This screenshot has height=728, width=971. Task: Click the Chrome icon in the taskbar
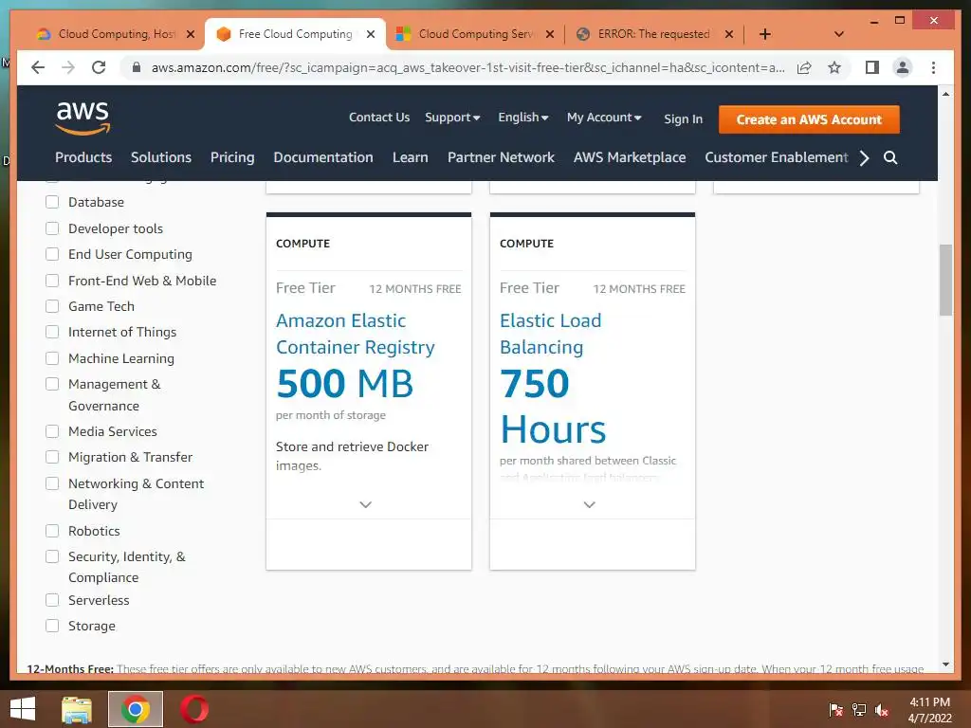[135, 709]
